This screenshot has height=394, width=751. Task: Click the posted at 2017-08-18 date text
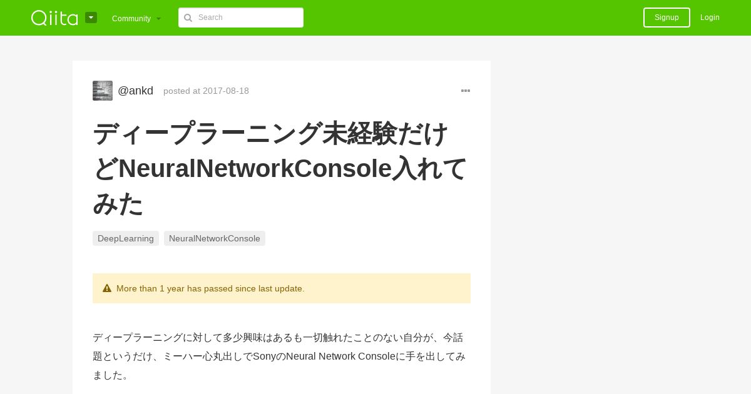click(x=206, y=91)
